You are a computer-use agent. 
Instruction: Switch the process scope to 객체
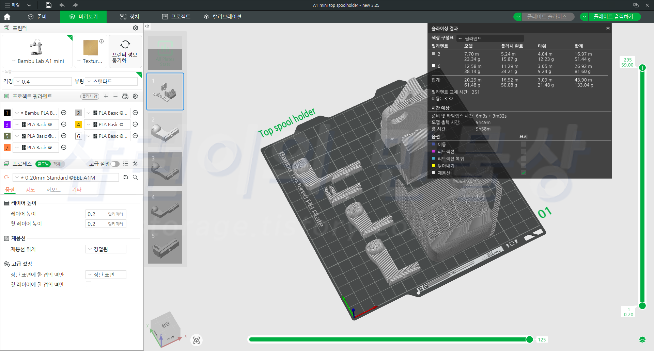(x=57, y=164)
